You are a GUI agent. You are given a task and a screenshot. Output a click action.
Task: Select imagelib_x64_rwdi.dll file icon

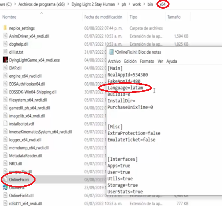click(5, 116)
